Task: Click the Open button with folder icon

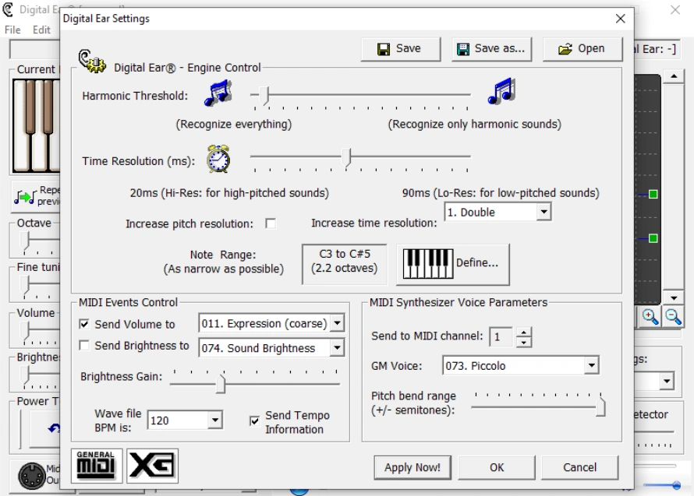Action: [x=582, y=48]
